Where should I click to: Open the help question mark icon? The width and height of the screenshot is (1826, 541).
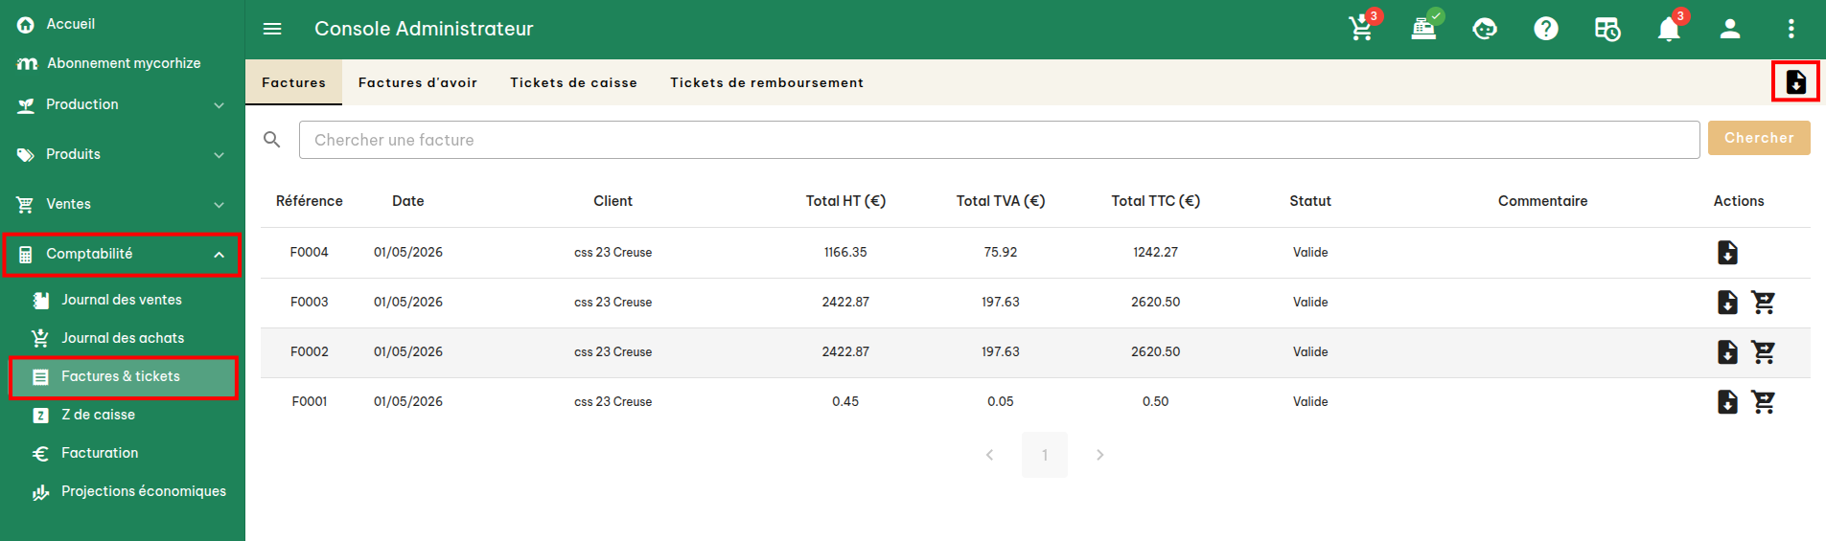1546,29
